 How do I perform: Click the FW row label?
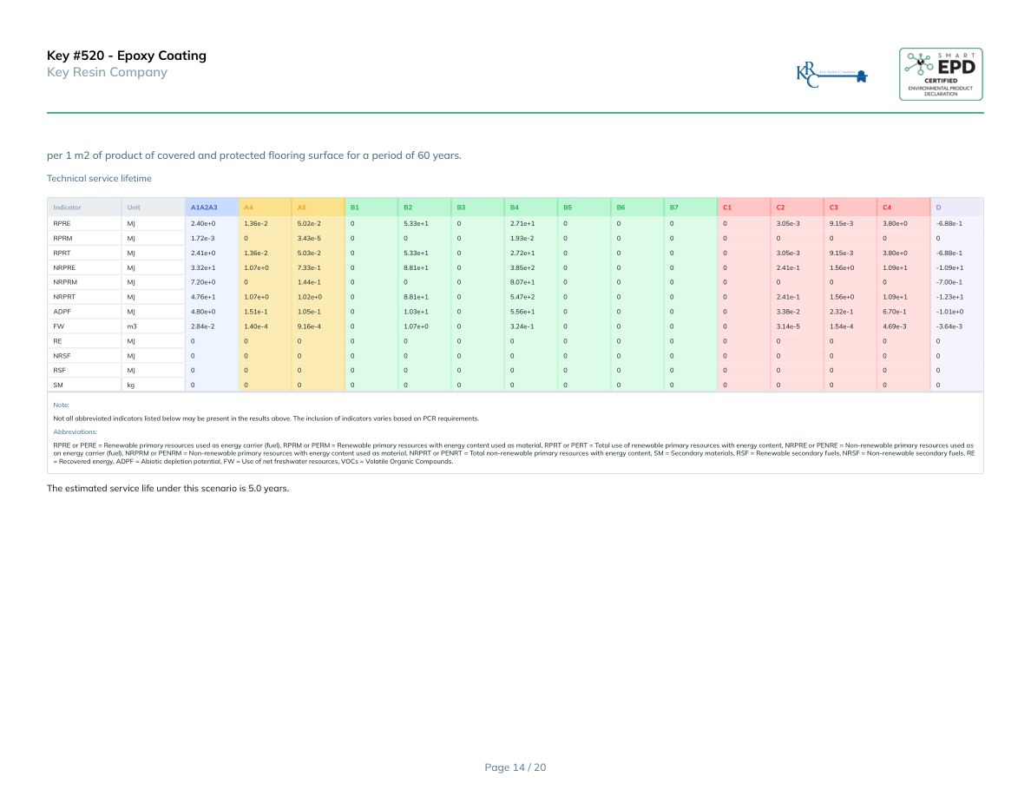(x=58, y=326)
